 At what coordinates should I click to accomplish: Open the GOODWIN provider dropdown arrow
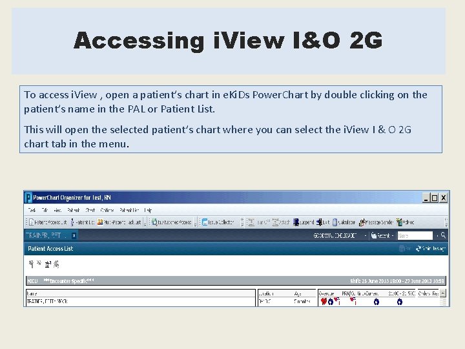point(366,236)
